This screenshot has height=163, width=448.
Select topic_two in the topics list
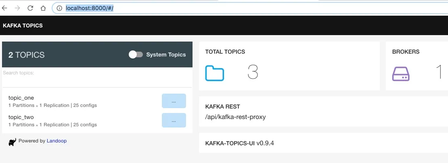click(x=21, y=117)
